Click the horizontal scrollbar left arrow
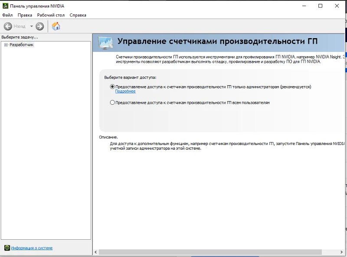Image resolution: width=347 pixels, height=257 pixels. pyautogui.click(x=95, y=252)
